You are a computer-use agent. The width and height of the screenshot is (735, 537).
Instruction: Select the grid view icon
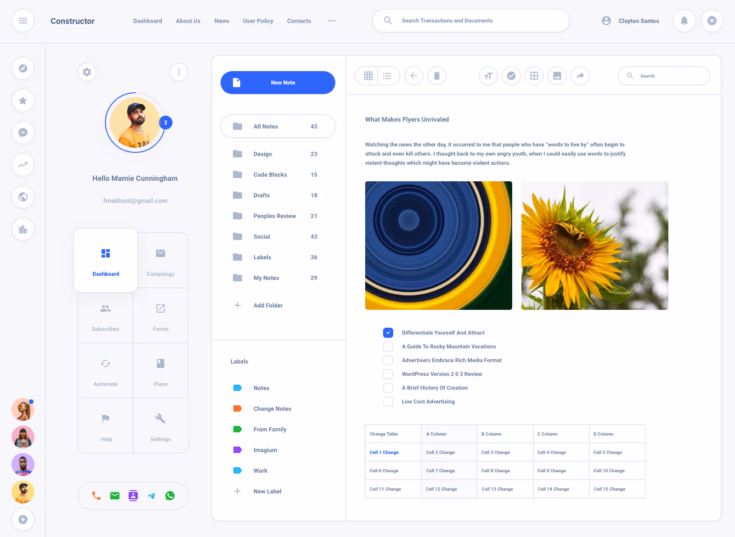[x=367, y=76]
